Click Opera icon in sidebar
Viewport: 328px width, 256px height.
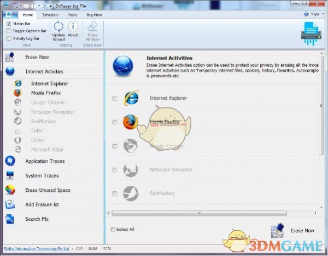pos(18,140)
